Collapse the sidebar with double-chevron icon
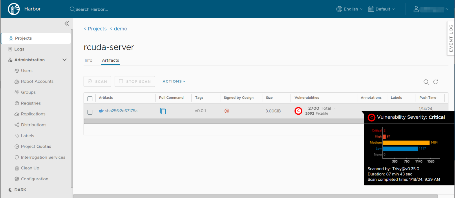This screenshot has width=455, height=198. [x=67, y=23]
